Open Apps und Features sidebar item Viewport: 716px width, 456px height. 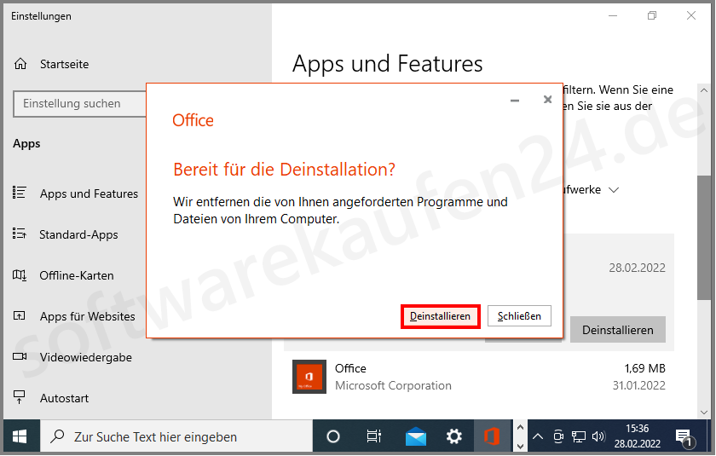pyautogui.click(x=89, y=193)
